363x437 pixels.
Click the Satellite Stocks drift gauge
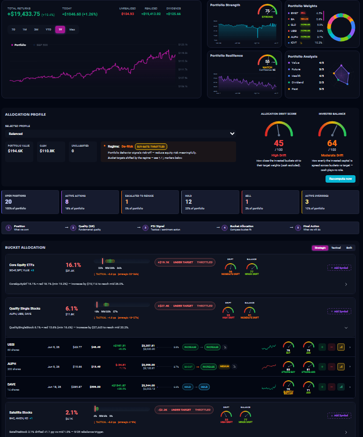coord(226,417)
